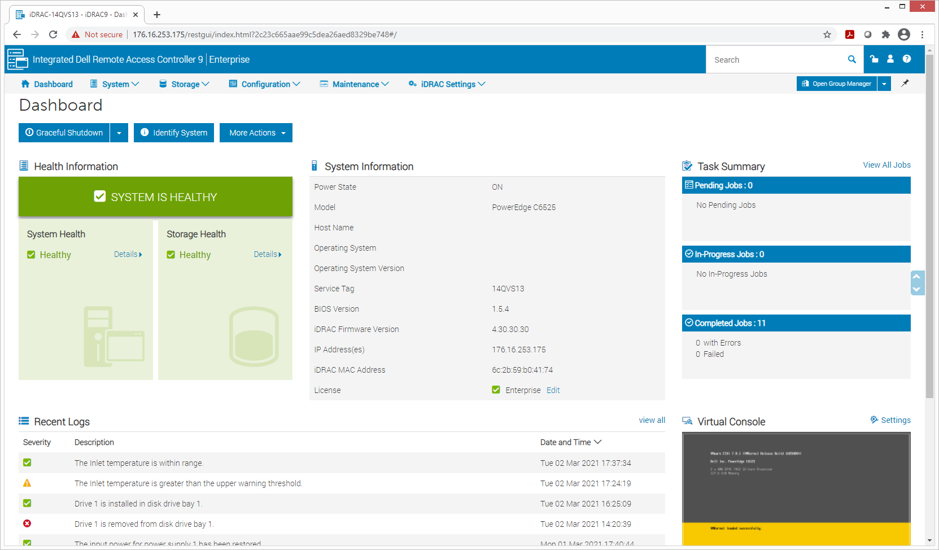939x550 pixels.
Task: Expand the Graceful Shutdown dropdown arrow
Action: tap(119, 133)
